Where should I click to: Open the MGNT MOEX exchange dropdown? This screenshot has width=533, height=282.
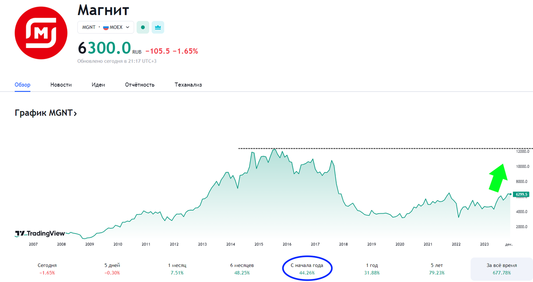[106, 27]
